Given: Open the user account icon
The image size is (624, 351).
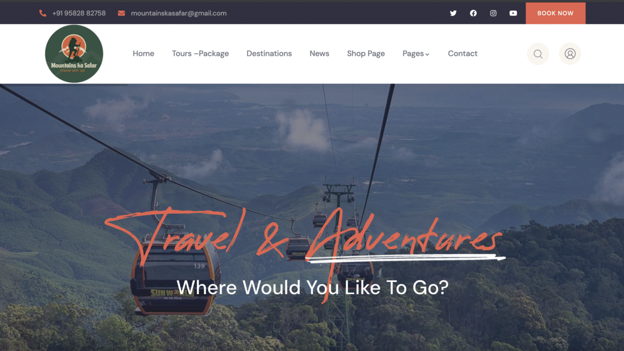Looking at the screenshot, I should [570, 54].
